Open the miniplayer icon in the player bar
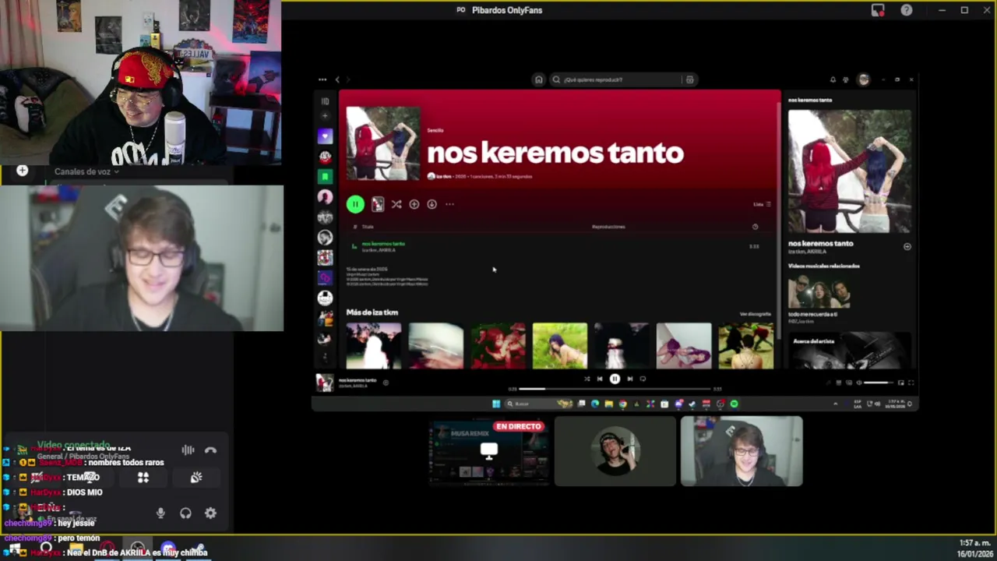Screen dimensions: 997x561 (901, 383)
